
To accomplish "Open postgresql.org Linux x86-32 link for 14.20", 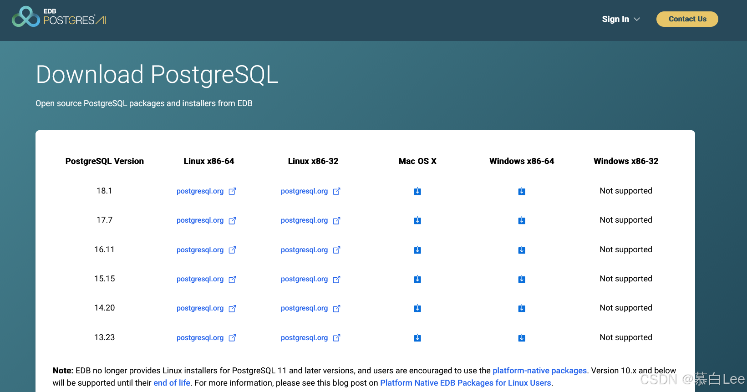I will click(310, 308).
